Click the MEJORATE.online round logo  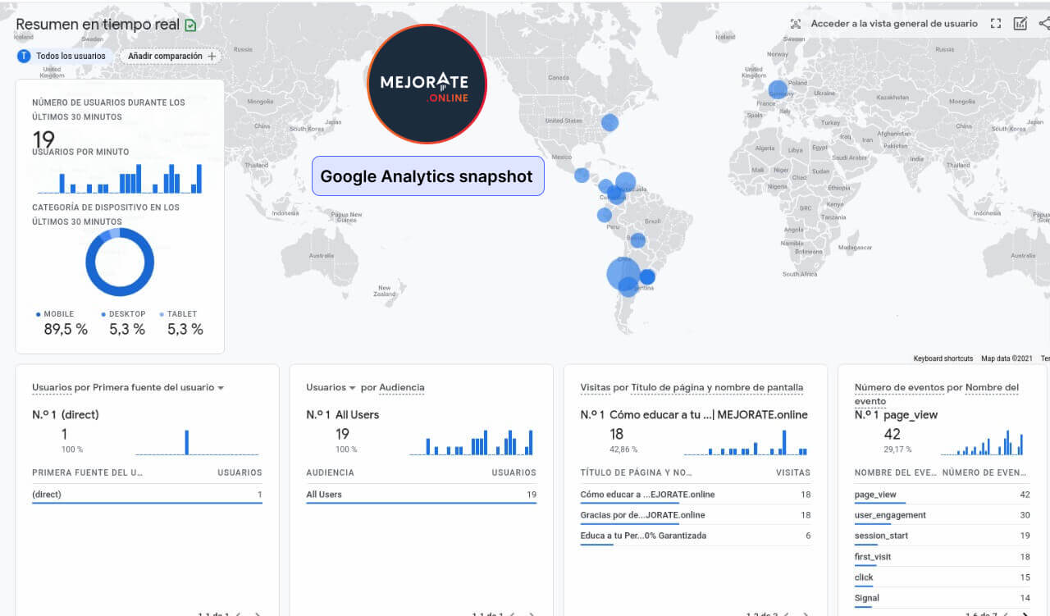(x=427, y=84)
